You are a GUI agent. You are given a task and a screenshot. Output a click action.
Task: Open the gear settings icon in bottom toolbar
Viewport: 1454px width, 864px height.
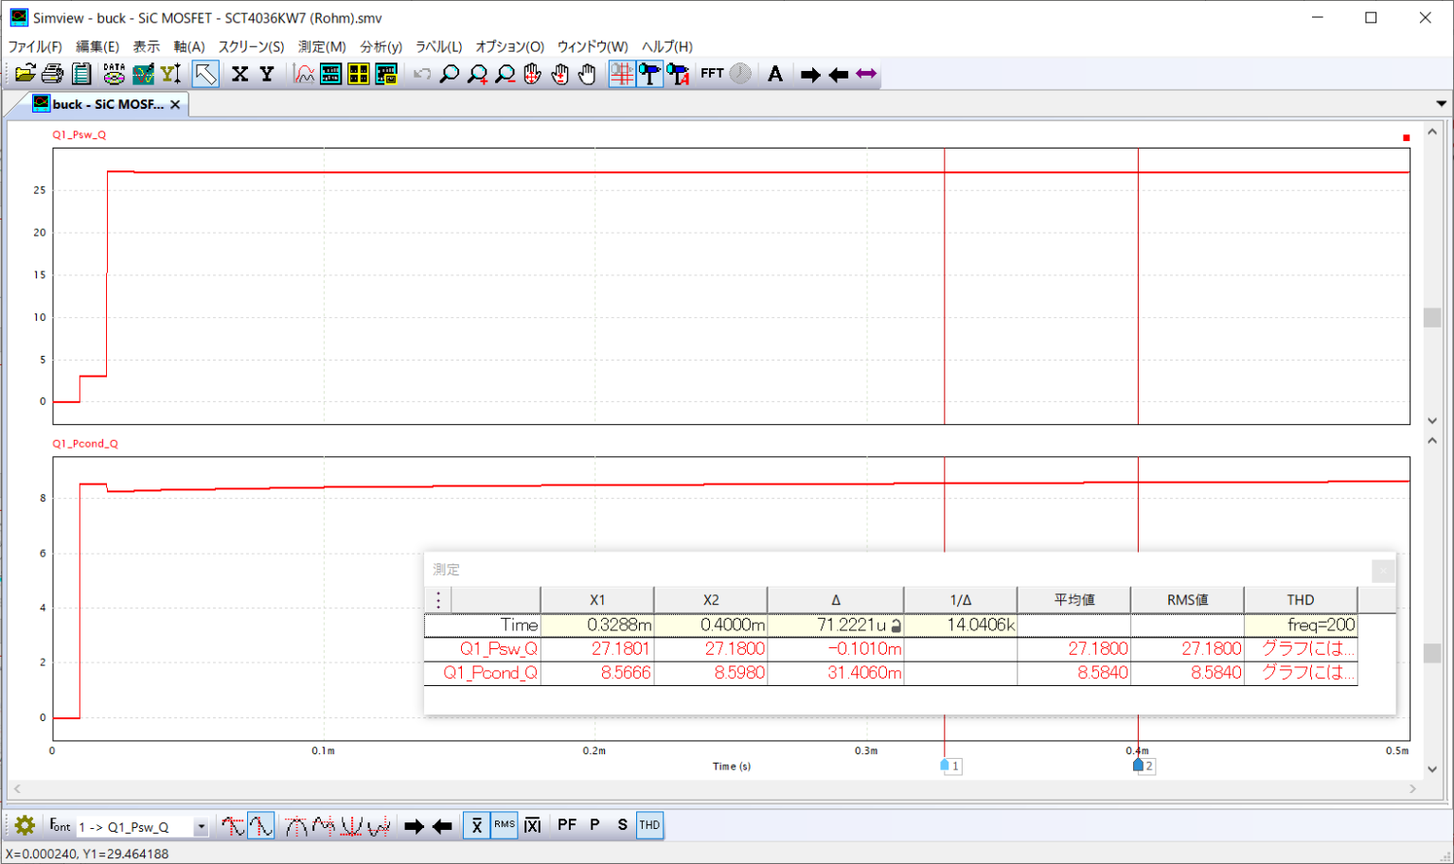25,825
